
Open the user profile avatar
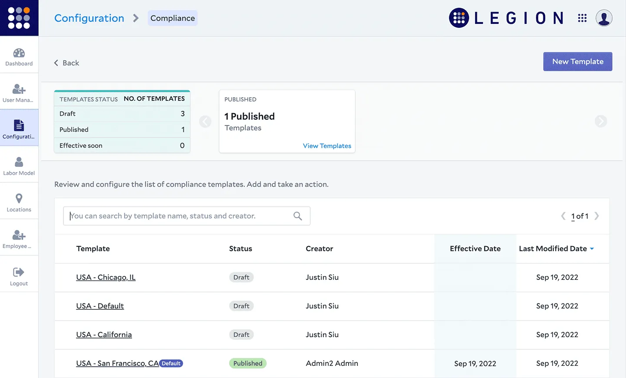coord(604,18)
